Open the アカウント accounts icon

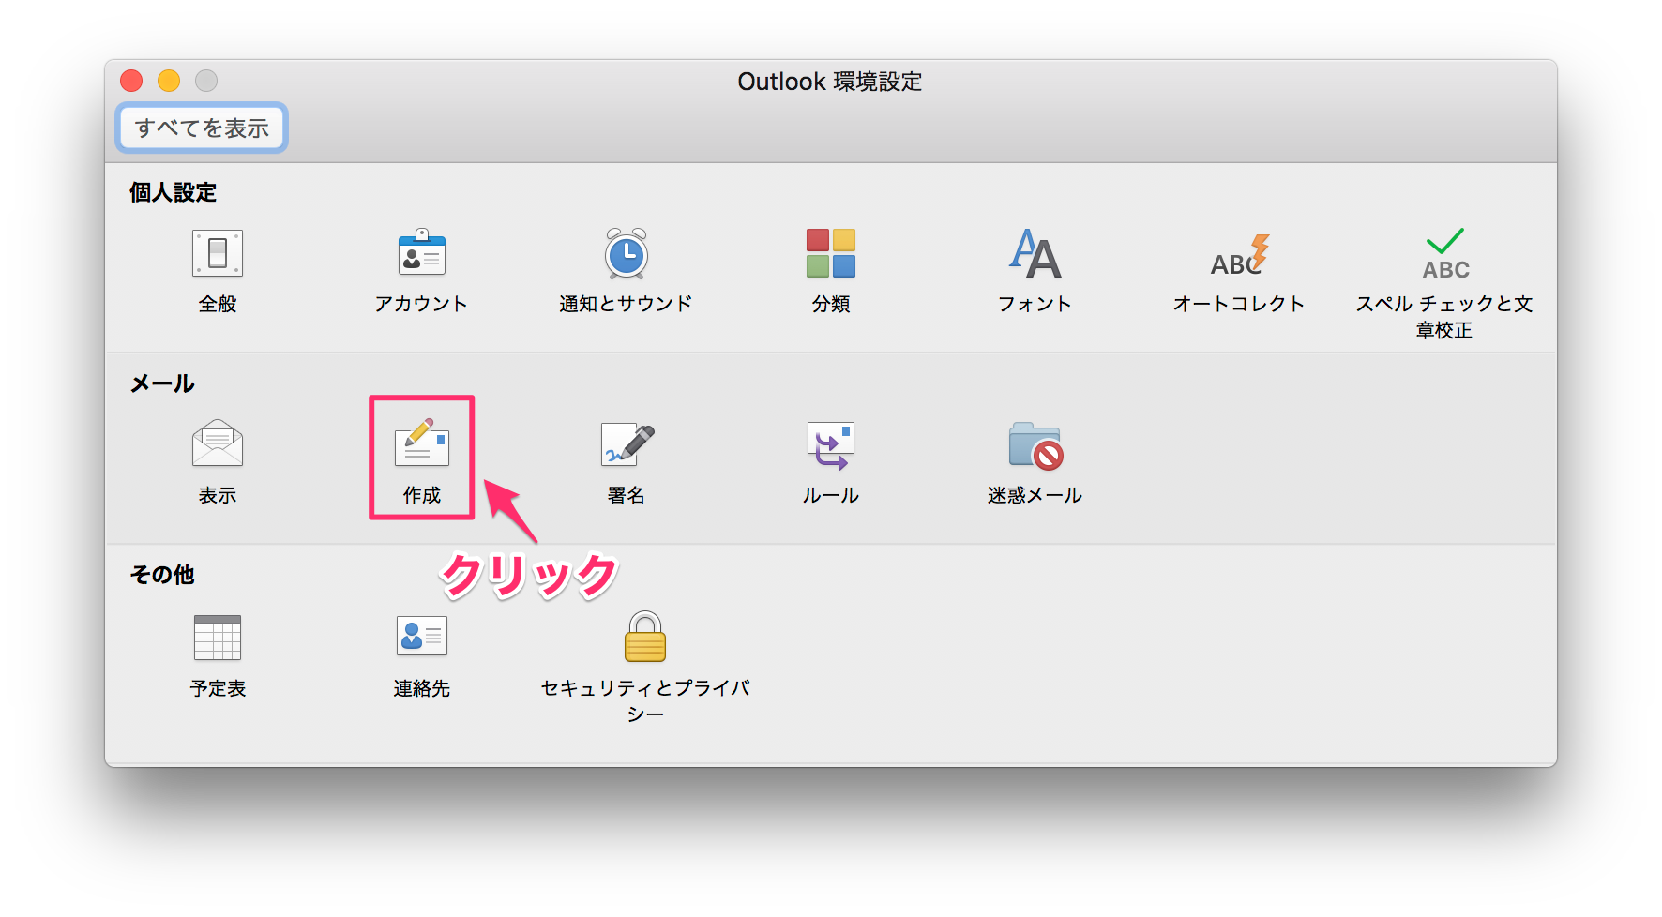click(x=422, y=253)
